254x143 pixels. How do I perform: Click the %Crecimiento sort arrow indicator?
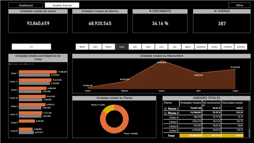(204, 105)
